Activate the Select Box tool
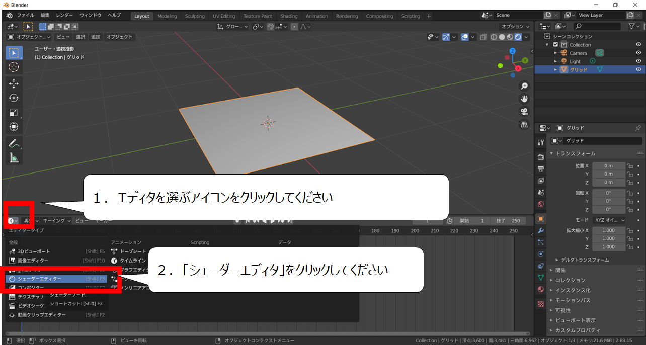 [14, 53]
